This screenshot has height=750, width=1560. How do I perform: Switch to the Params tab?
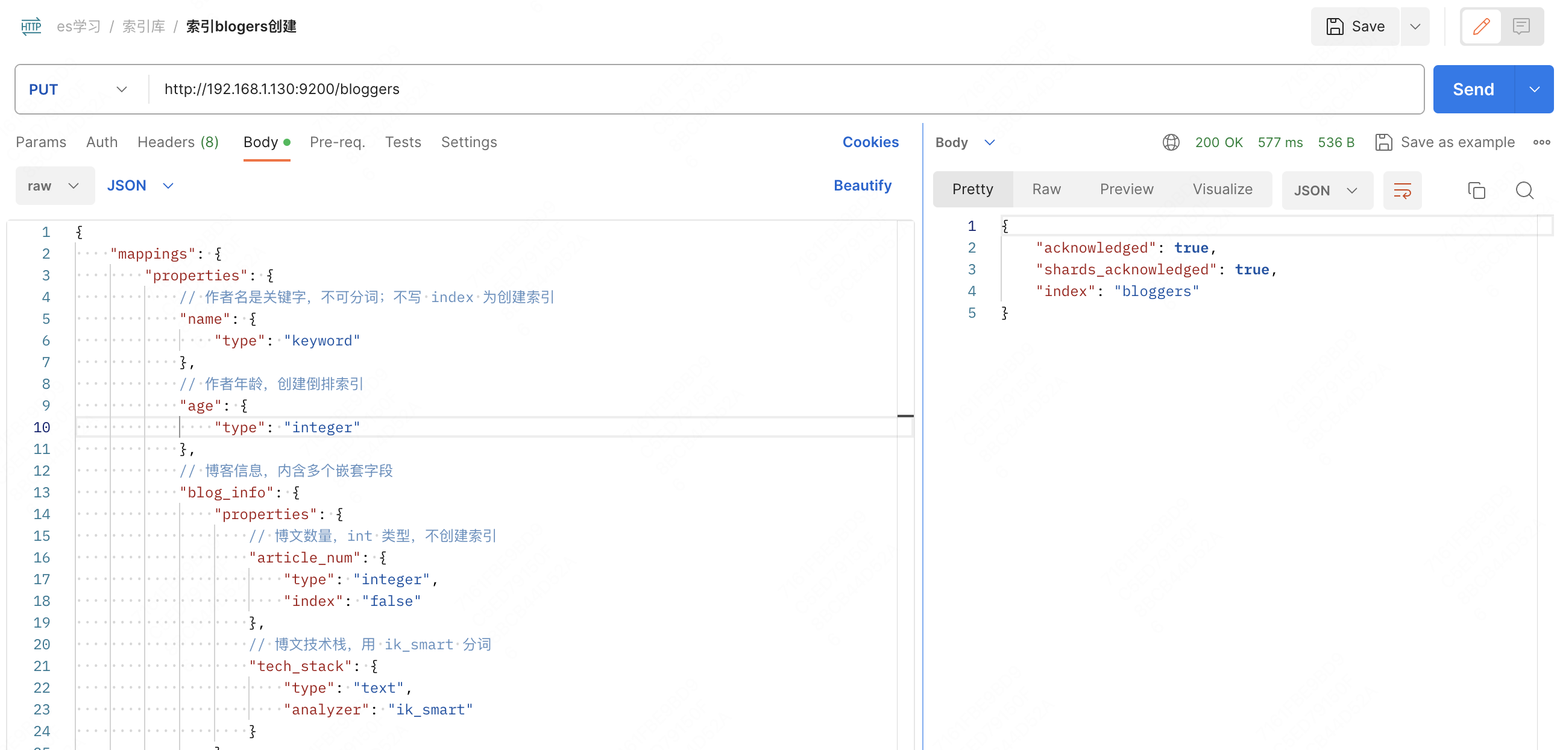pos(40,142)
